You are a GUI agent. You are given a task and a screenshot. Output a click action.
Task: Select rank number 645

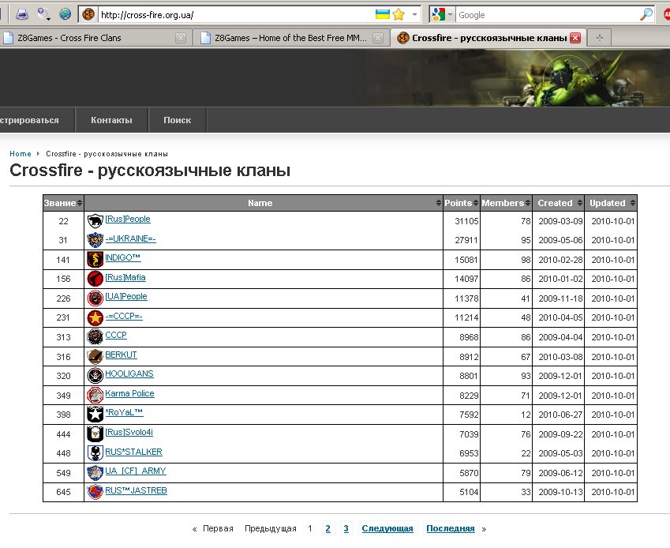(x=63, y=492)
